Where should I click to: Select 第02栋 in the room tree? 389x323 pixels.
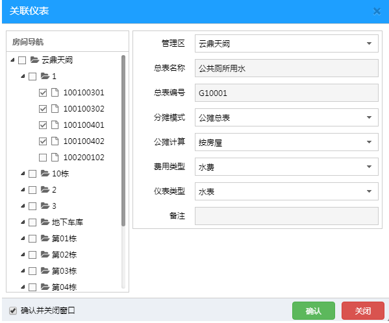click(x=64, y=255)
